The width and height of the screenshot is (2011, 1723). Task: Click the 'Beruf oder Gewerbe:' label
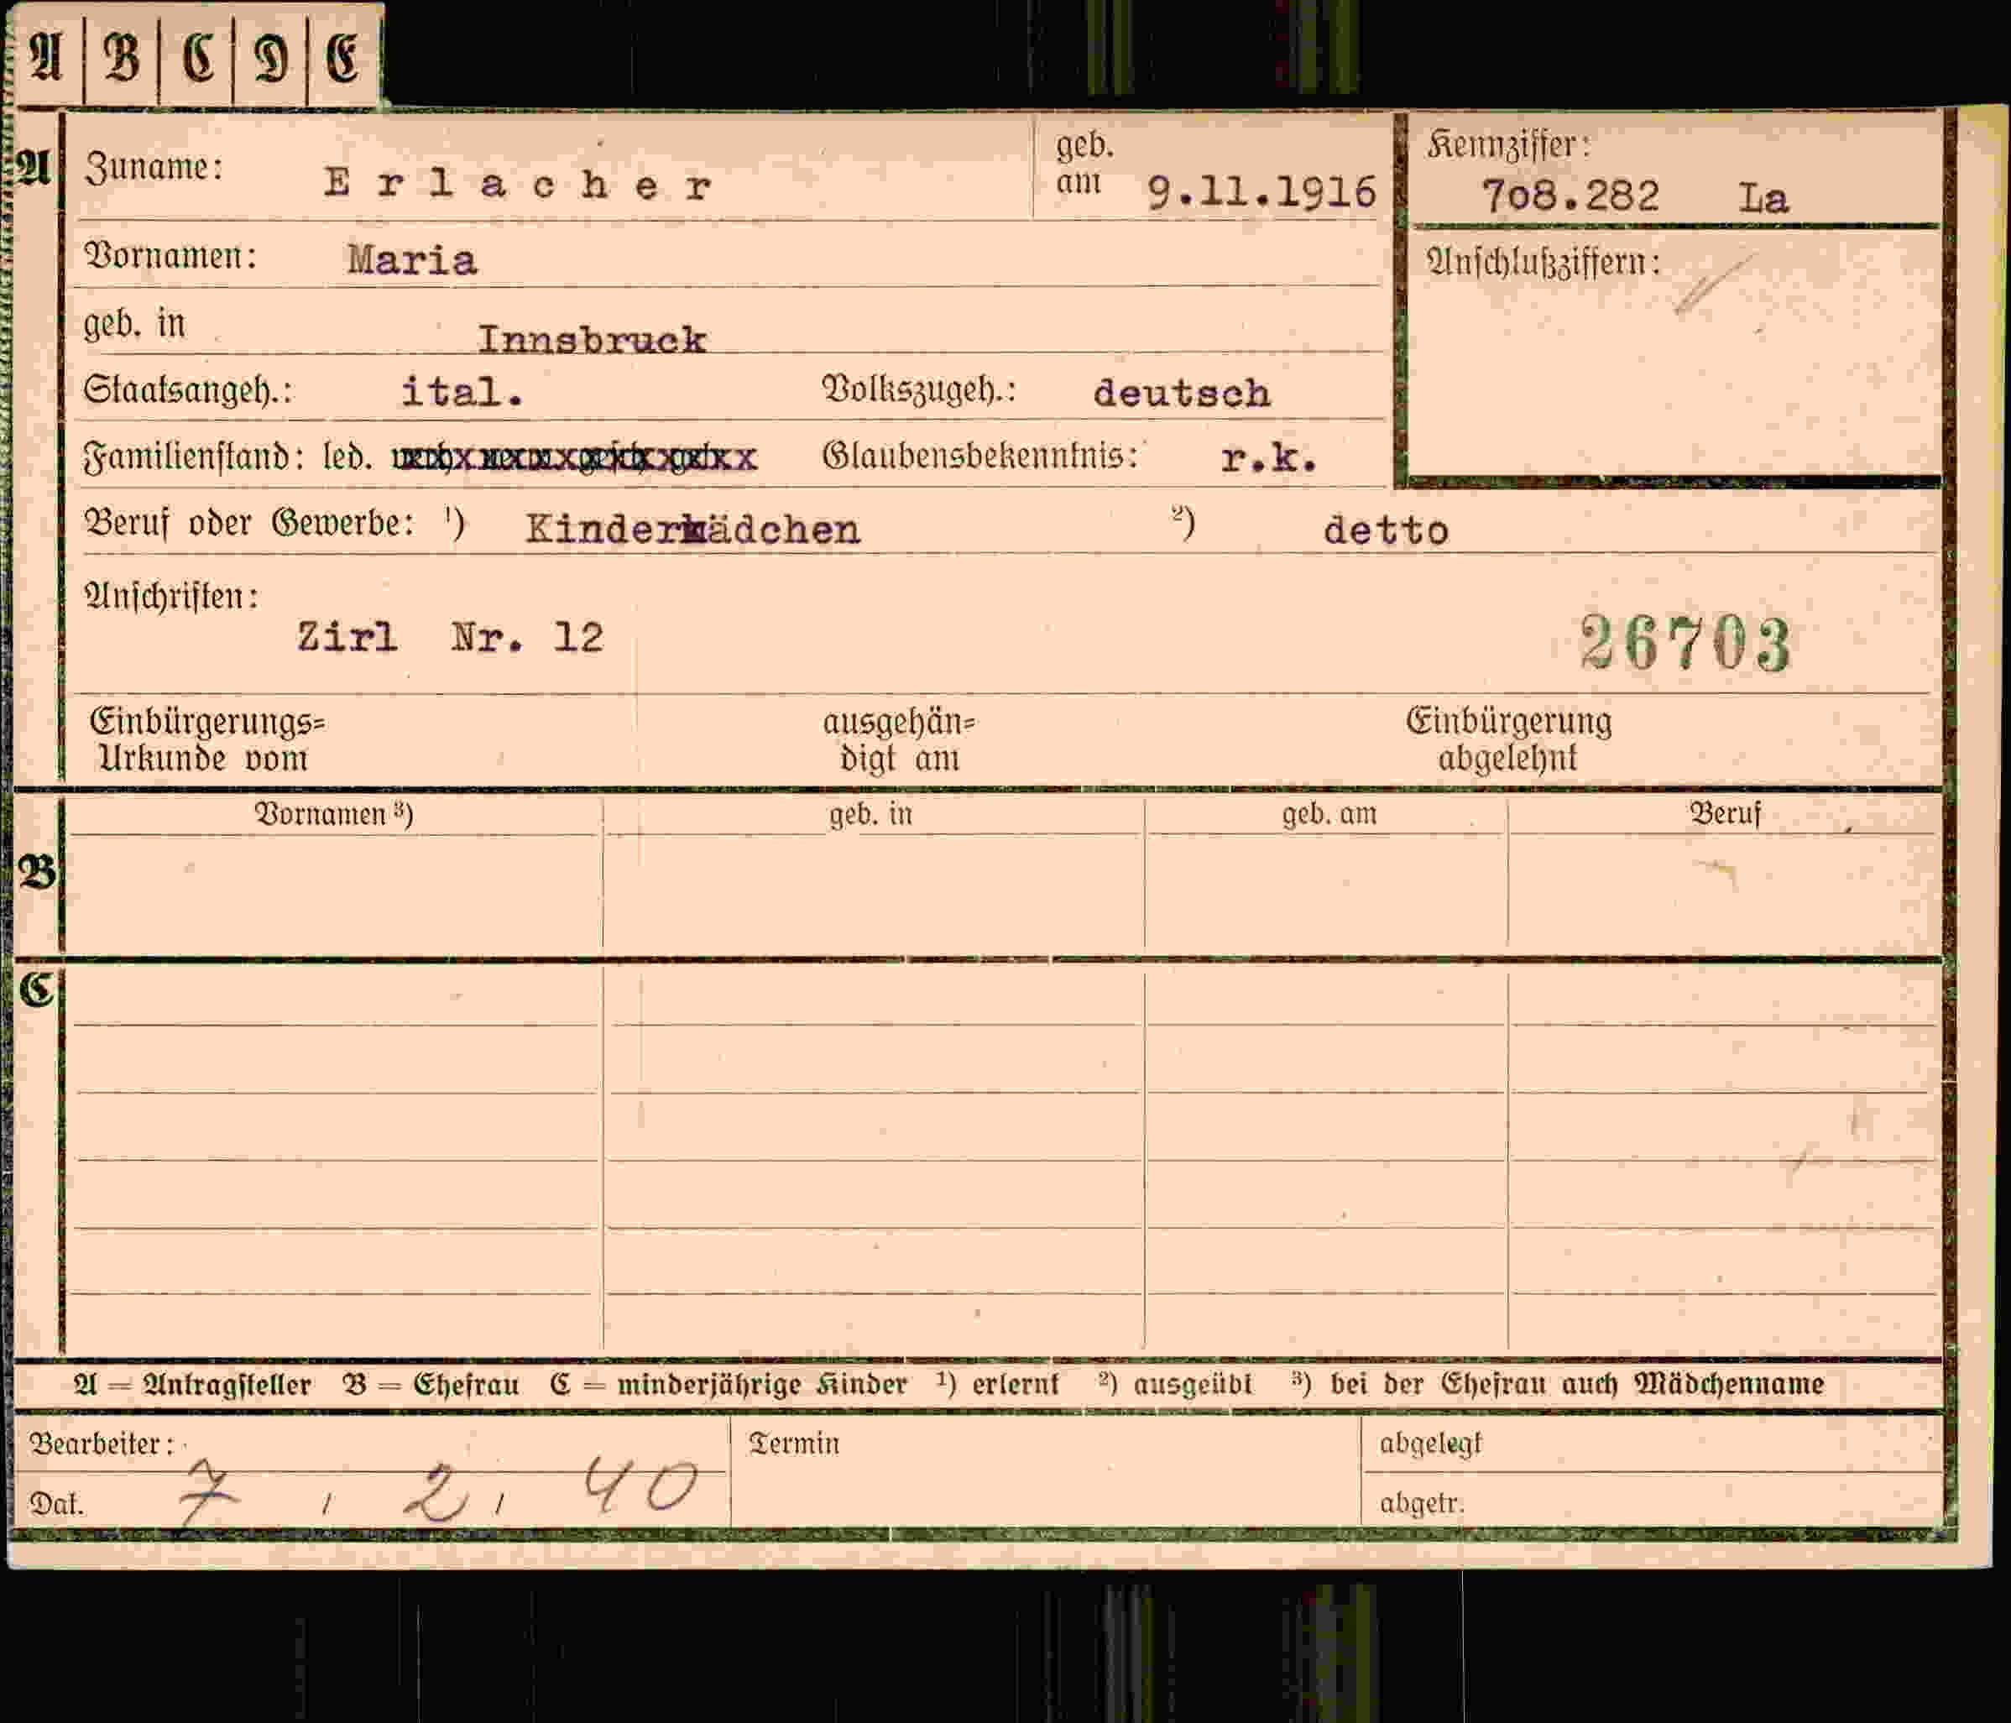coord(249,522)
